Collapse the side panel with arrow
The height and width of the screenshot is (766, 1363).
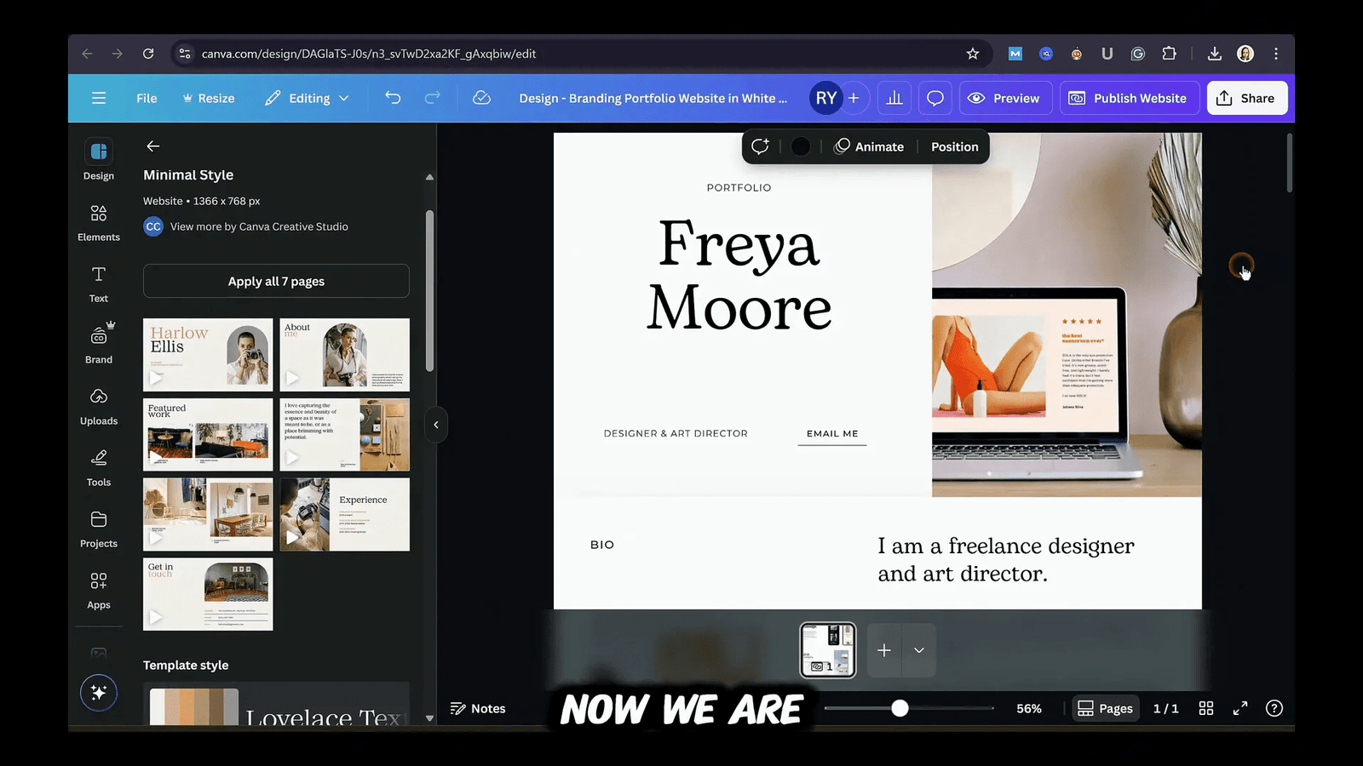pos(436,425)
